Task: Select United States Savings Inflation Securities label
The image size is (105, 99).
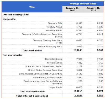Action: [x=40, y=74]
